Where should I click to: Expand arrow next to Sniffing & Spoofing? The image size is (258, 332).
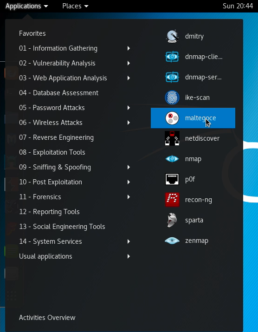pos(129,167)
